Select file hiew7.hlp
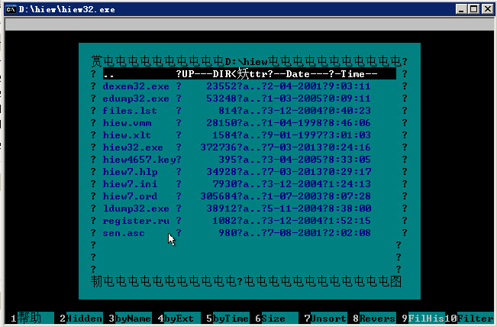This screenshot has width=497, height=327. pos(130,172)
